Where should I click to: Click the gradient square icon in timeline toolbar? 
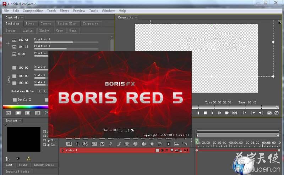click(x=102, y=144)
